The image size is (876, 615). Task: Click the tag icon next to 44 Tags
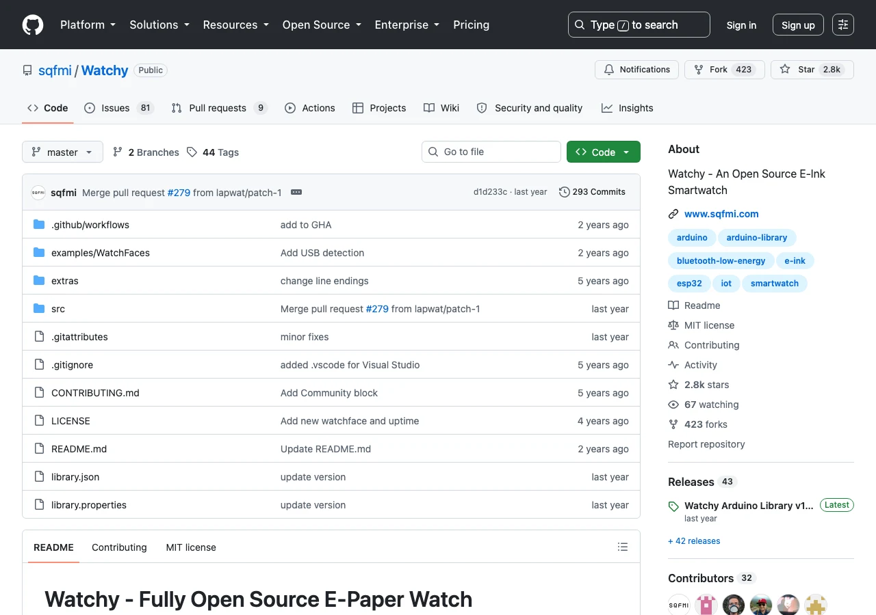(192, 152)
